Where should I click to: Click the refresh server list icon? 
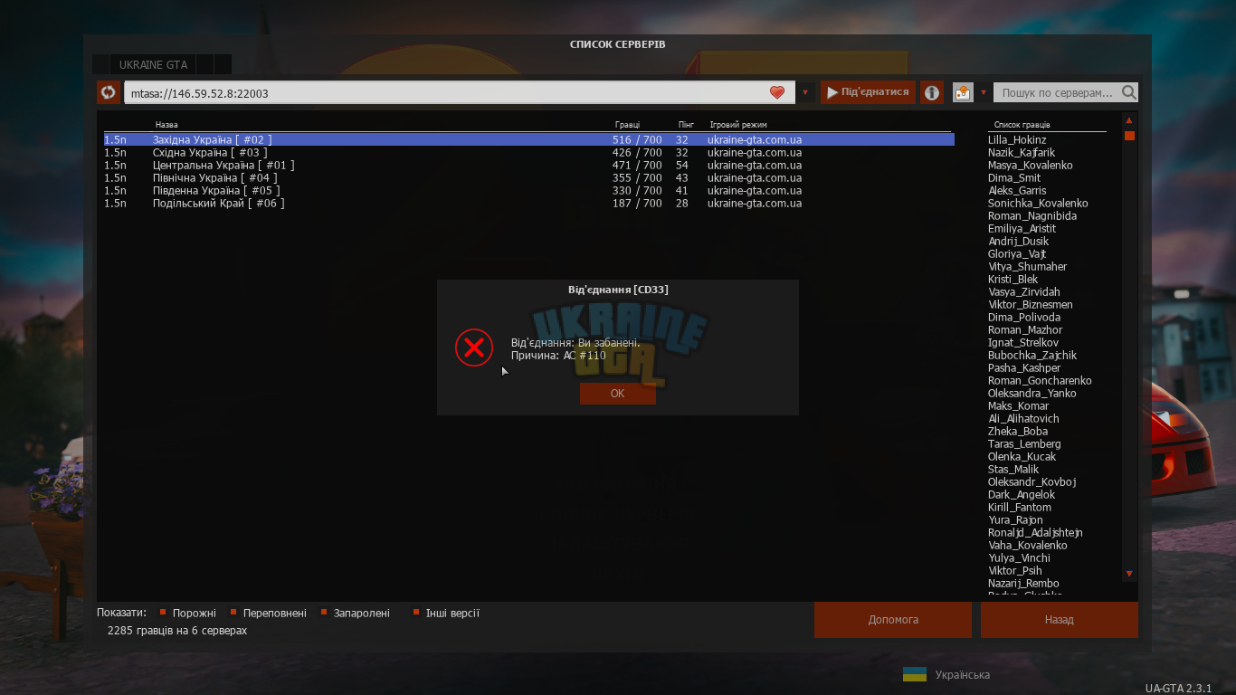coord(109,92)
